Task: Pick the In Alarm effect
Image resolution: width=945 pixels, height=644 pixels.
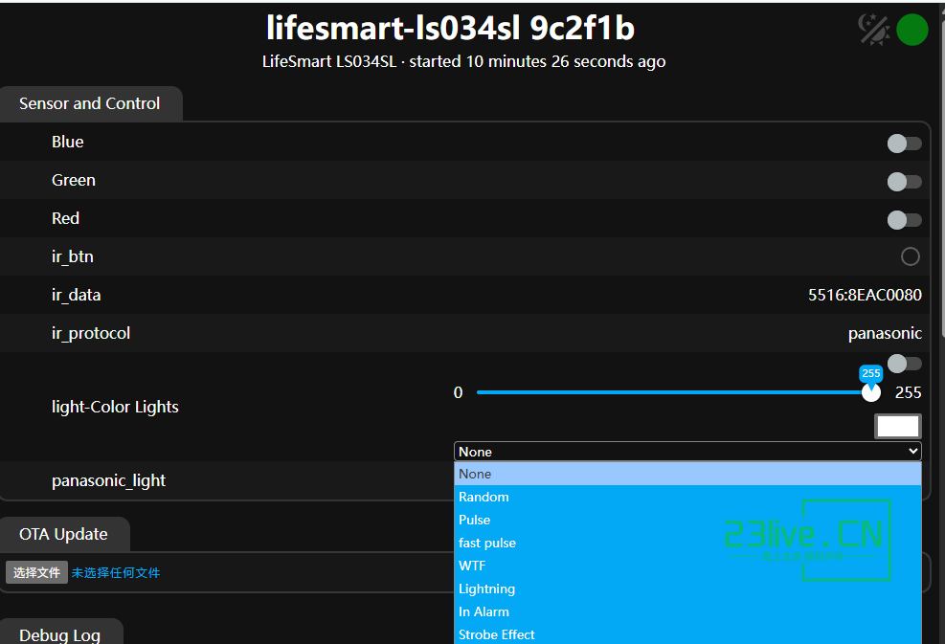Action: (x=687, y=611)
